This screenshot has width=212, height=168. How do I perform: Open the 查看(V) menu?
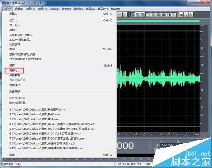pyautogui.click(x=31, y=9)
